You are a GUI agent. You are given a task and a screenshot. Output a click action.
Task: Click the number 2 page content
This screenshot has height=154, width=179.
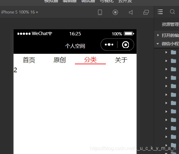(15, 70)
